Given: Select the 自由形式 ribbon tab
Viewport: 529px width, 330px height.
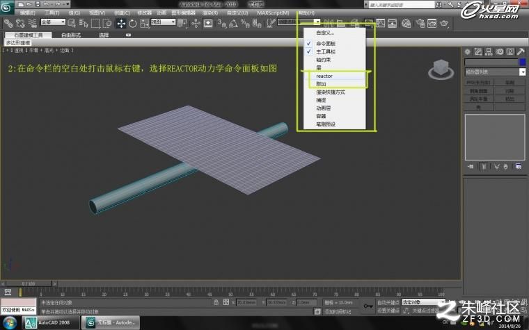Looking at the screenshot, I should [x=71, y=35].
